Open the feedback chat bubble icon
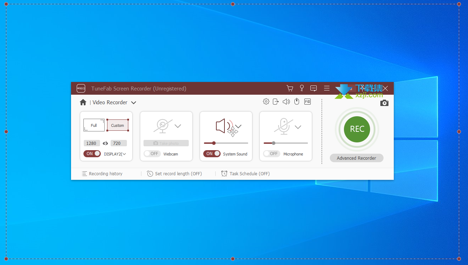The height and width of the screenshot is (265, 468). click(314, 88)
